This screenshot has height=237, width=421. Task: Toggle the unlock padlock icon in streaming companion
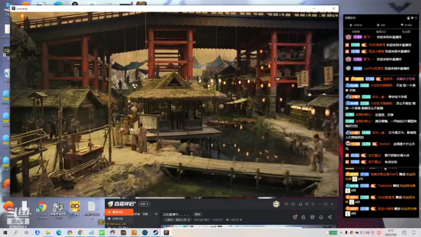coord(304,217)
